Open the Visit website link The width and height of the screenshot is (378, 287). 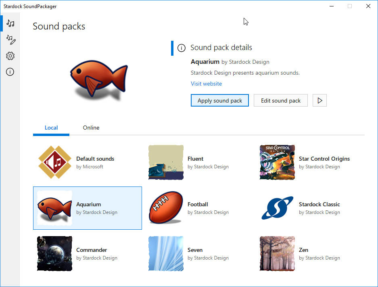point(207,84)
